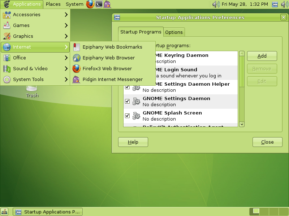
Task: Click the Applications menu label
Action: (27, 4)
